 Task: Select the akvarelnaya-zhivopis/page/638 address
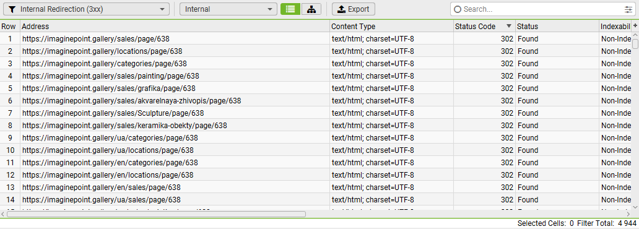click(x=132, y=101)
